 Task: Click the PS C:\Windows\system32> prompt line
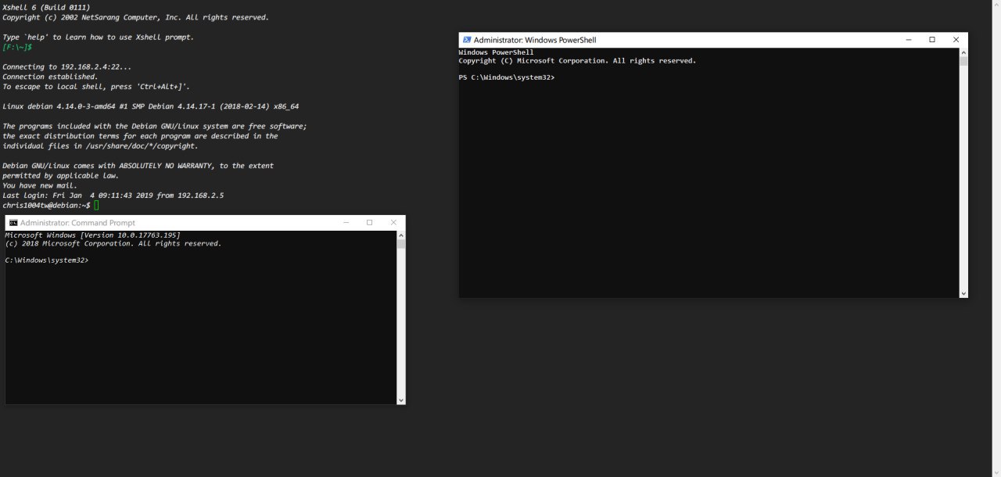tap(507, 77)
